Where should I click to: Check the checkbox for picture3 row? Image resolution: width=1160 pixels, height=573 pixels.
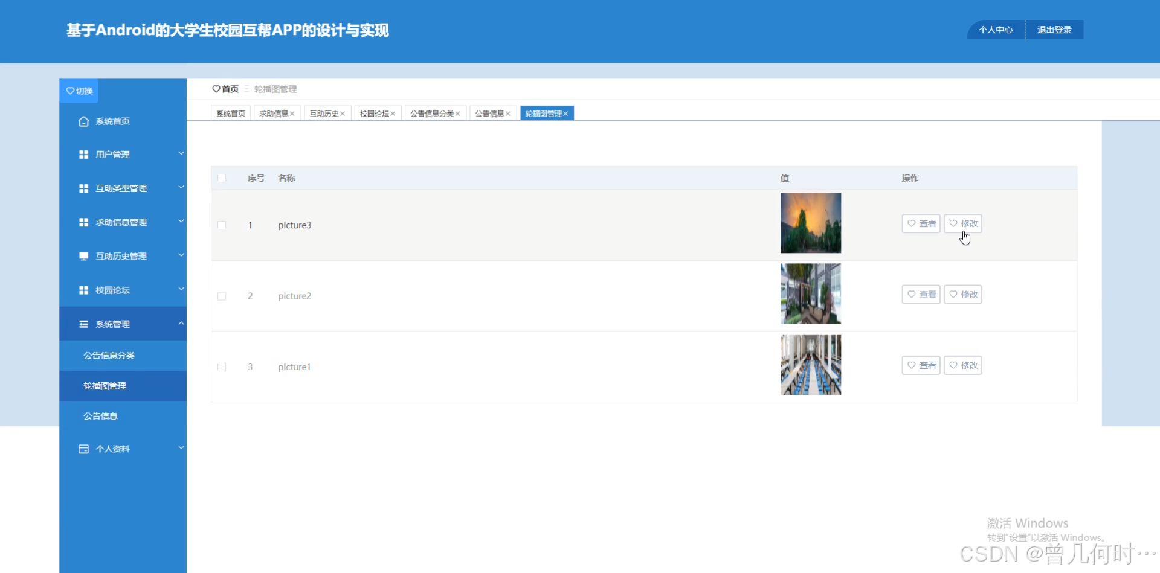222,225
